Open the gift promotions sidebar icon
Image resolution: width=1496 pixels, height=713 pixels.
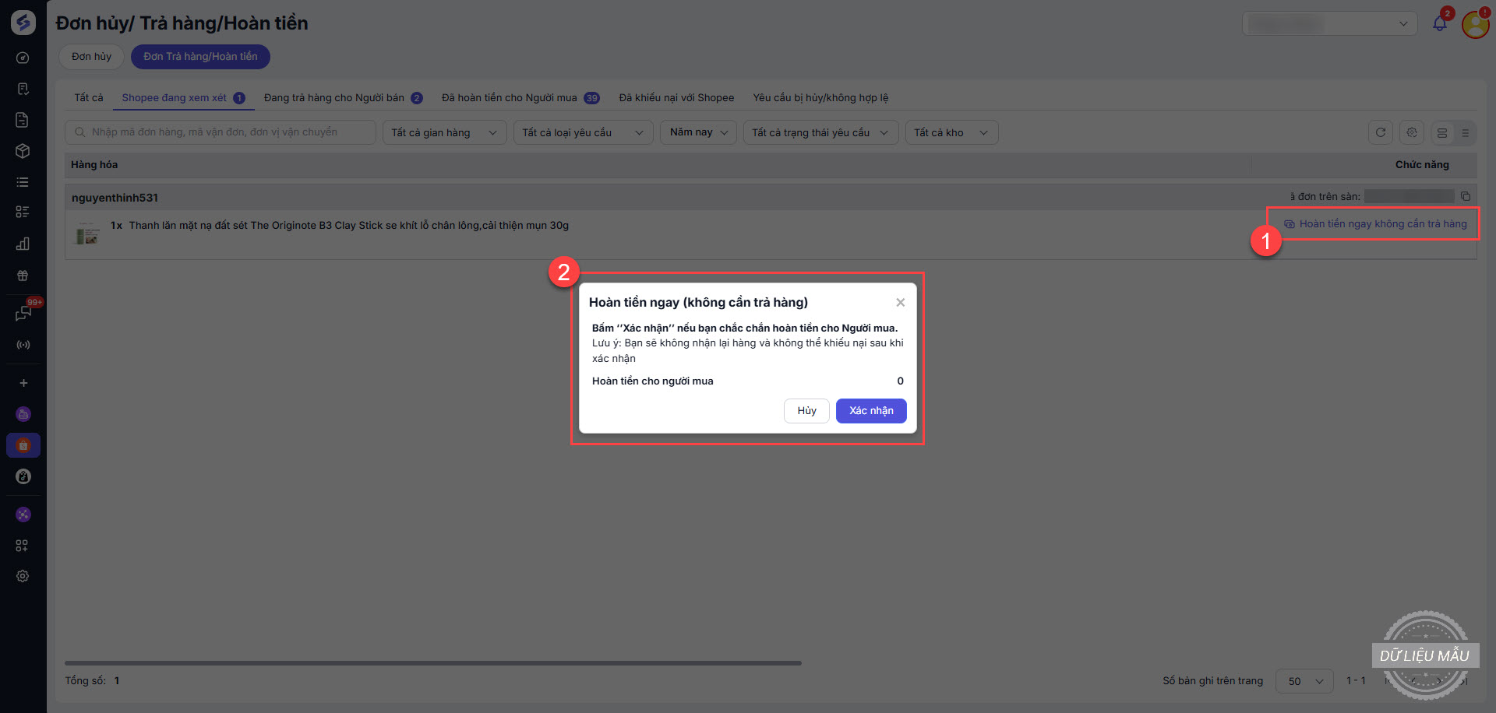click(23, 276)
